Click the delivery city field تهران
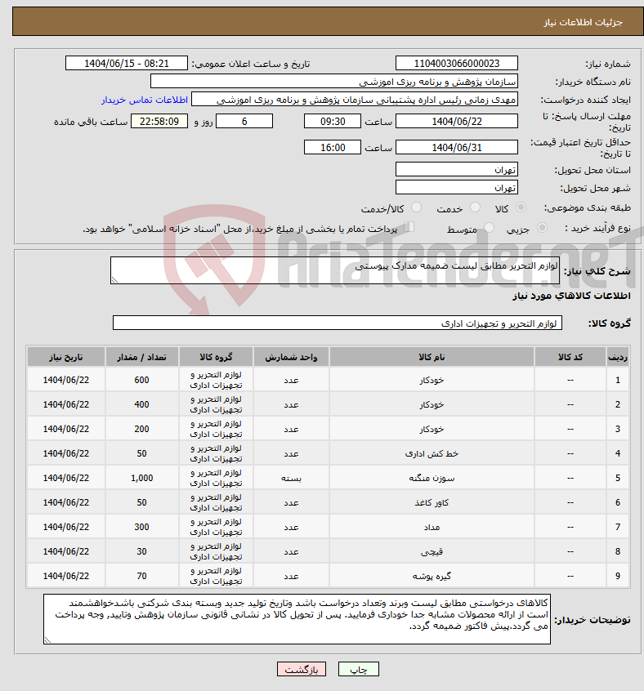The width and height of the screenshot is (644, 691). pos(457,187)
